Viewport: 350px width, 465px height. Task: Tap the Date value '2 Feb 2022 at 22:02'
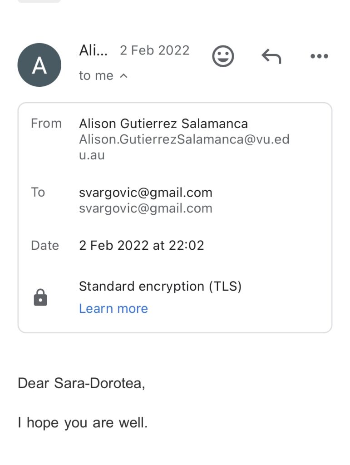click(141, 246)
